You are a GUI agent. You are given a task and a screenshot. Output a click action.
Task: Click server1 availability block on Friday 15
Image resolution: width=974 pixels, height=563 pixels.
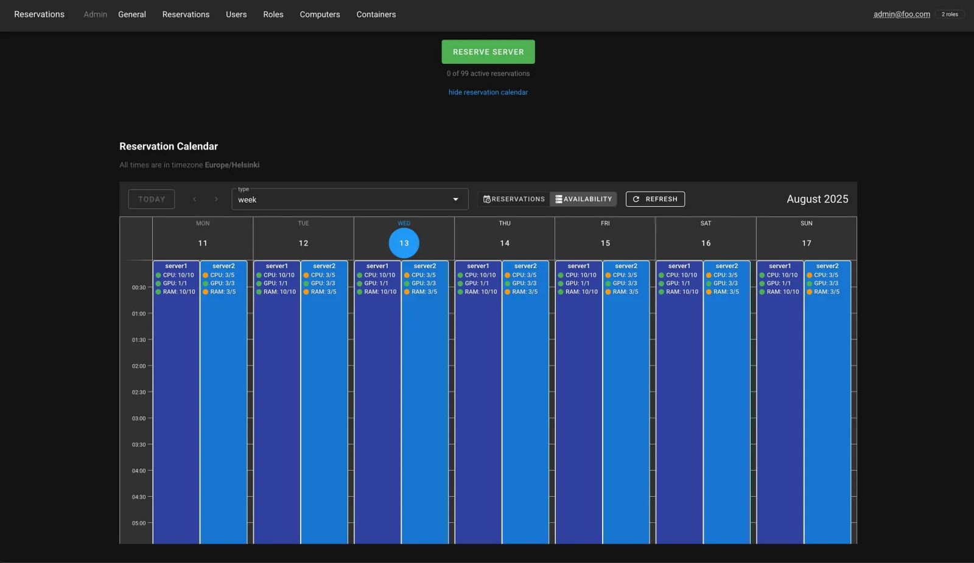pos(579,402)
